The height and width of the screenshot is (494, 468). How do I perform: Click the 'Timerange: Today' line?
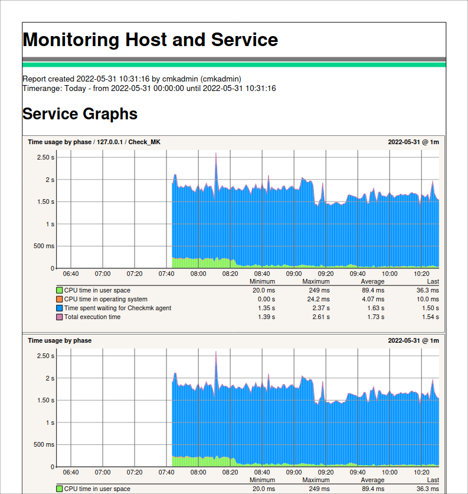click(x=149, y=88)
